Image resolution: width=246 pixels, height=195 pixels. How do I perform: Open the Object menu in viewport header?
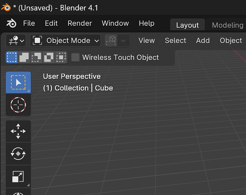point(231,41)
